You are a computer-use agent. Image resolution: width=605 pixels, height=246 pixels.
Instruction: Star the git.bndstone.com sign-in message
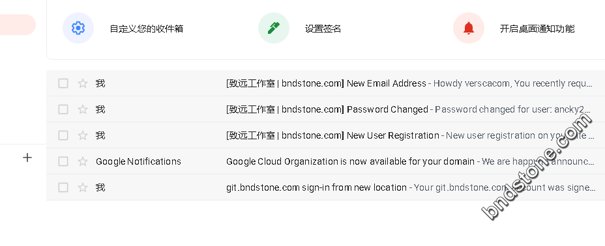pos(83,187)
